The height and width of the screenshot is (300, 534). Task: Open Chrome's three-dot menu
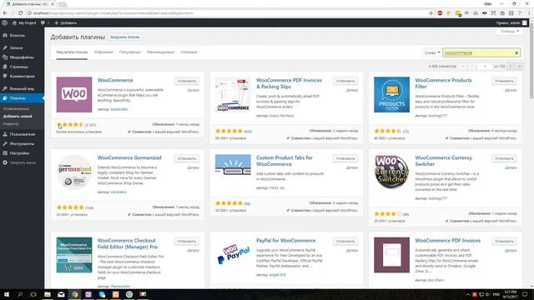click(529, 13)
